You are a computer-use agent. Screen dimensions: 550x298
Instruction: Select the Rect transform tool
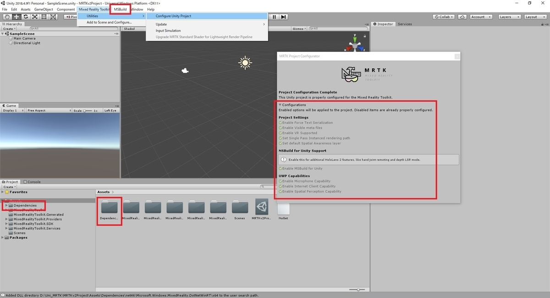coord(44,17)
